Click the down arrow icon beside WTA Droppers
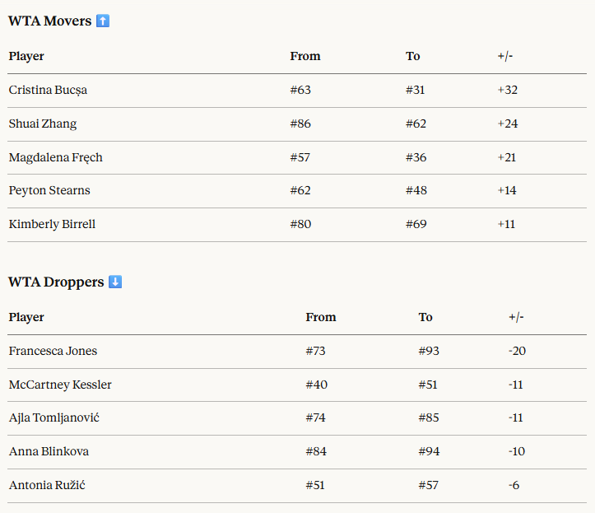 115,282
